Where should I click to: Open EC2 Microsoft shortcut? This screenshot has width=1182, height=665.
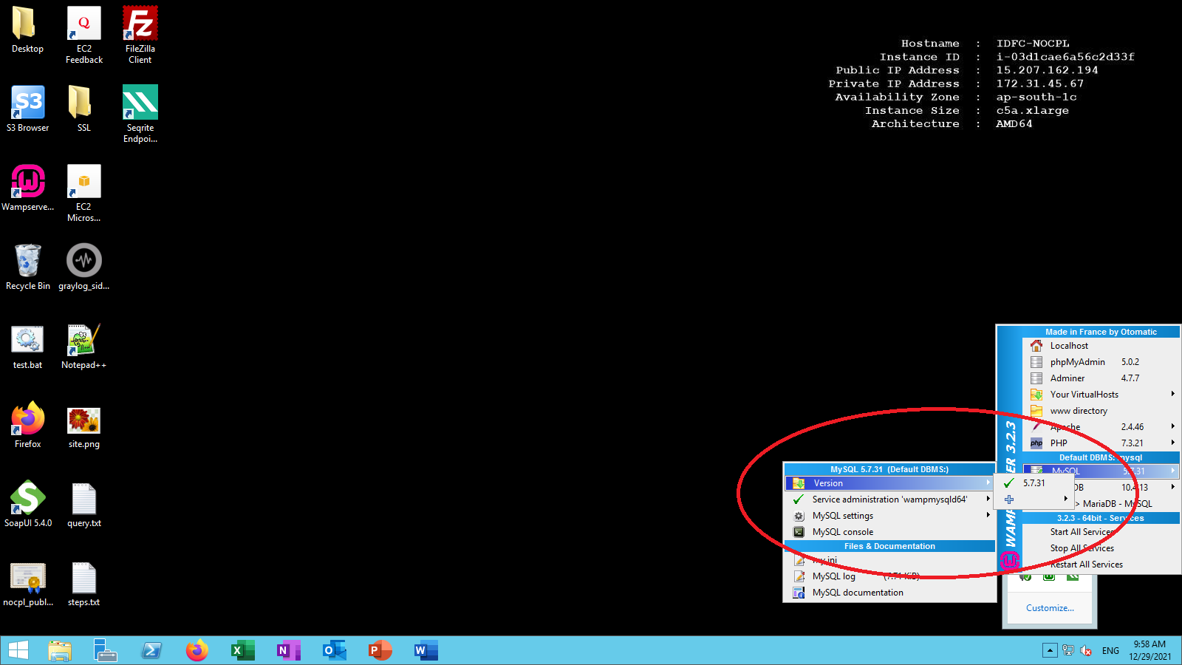tap(84, 193)
